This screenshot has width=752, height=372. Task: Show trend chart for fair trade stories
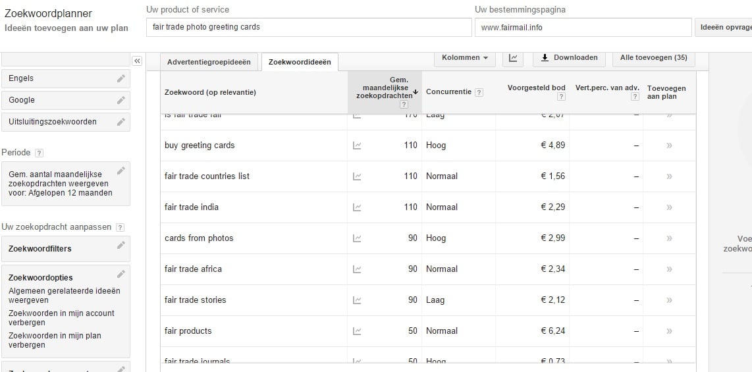point(357,300)
